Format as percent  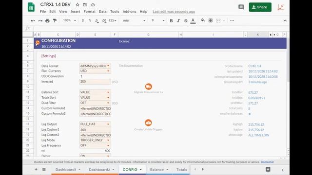tap(90, 20)
